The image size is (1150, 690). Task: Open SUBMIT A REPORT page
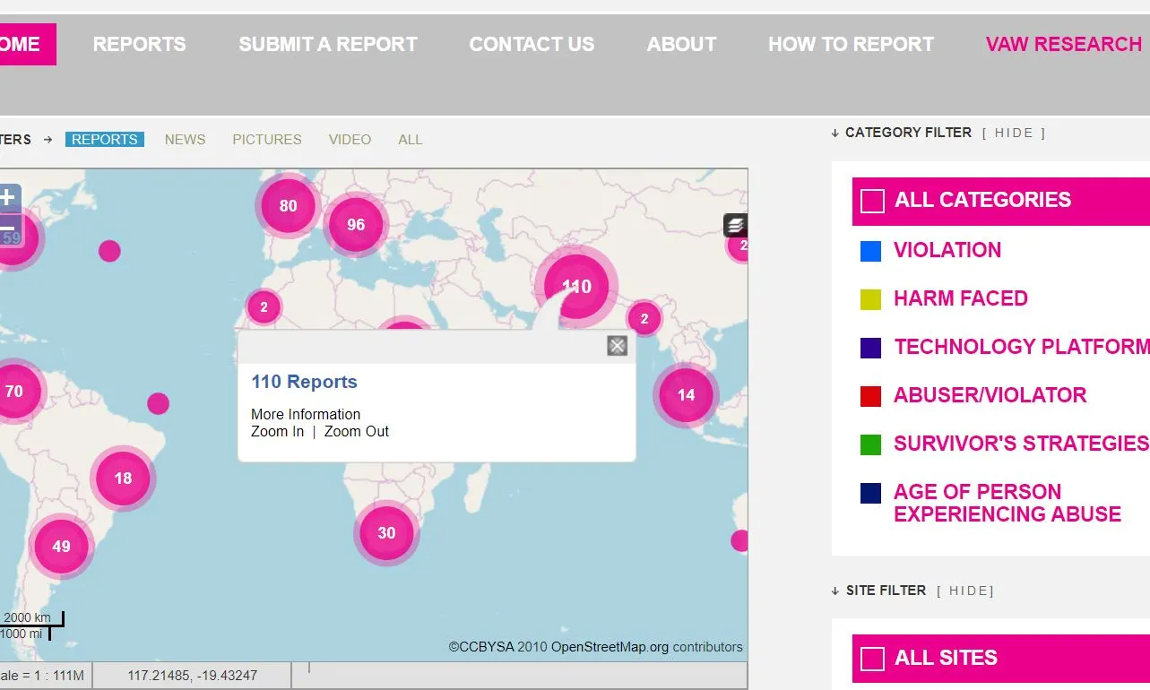click(x=328, y=44)
